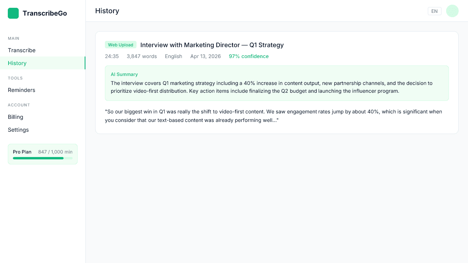The image size is (468, 263).
Task: Click the transcript preview quote text
Action: (273, 116)
